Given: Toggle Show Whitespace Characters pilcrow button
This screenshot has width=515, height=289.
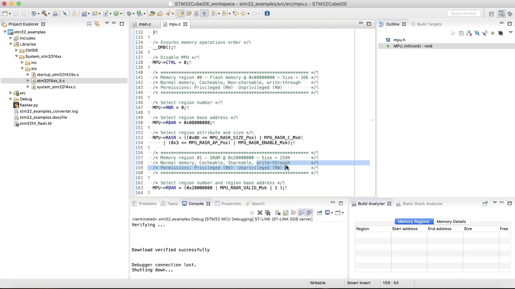Looking at the screenshot, I should pos(204,13).
